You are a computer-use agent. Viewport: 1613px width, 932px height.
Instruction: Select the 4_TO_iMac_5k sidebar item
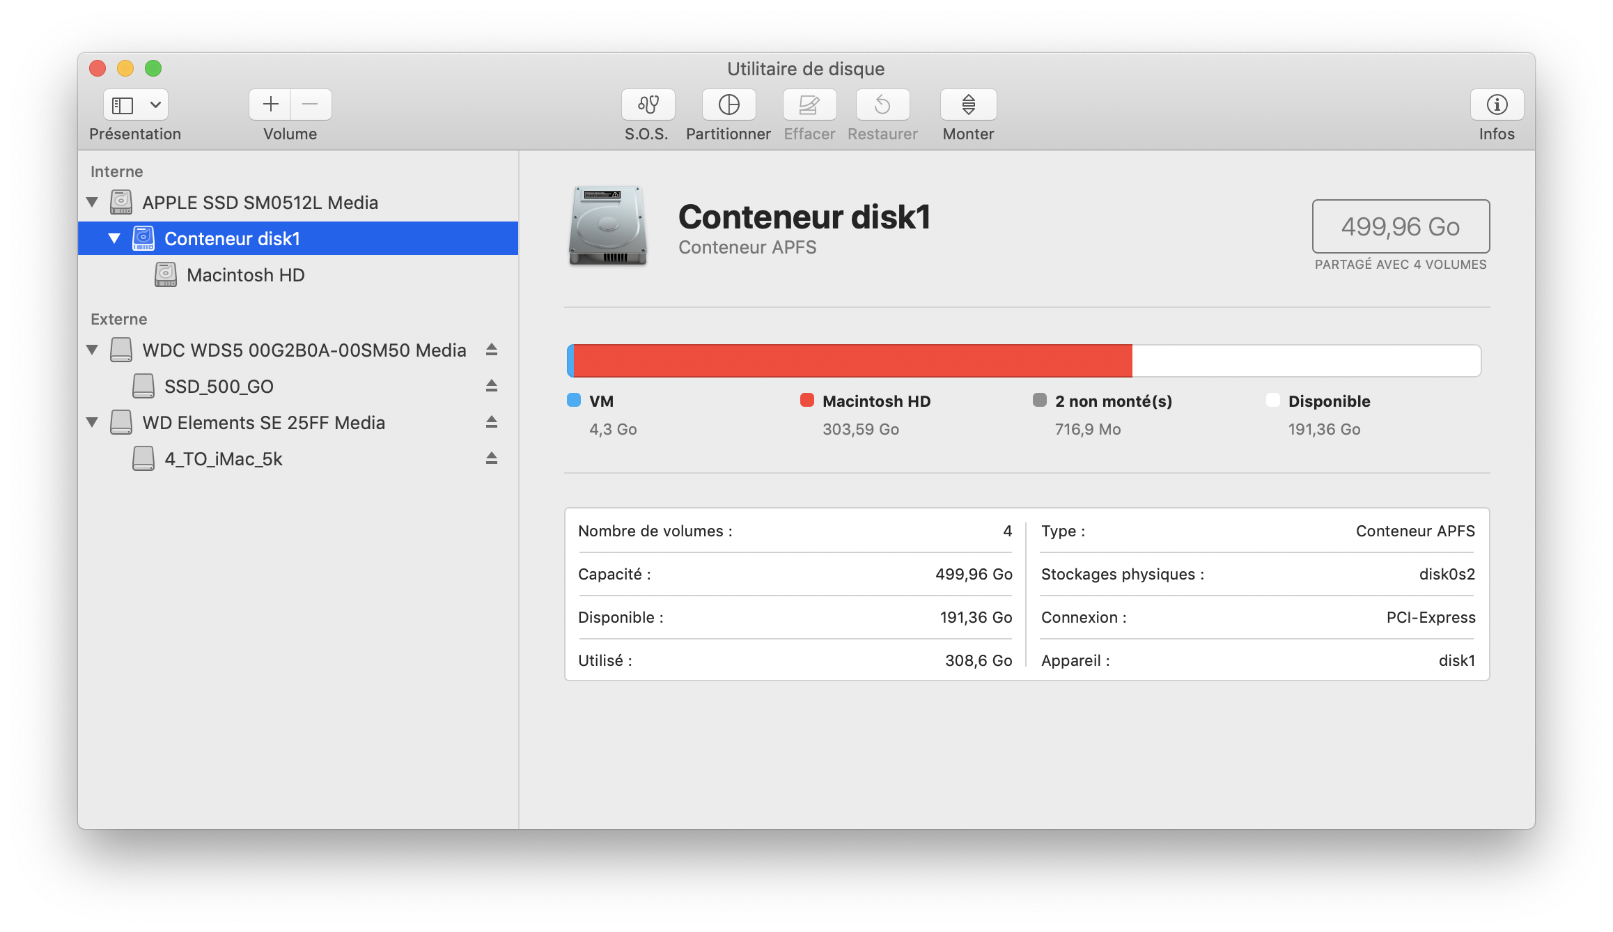pyautogui.click(x=223, y=459)
